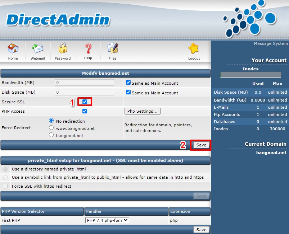Enable Force SSL with https redirect

point(5,186)
